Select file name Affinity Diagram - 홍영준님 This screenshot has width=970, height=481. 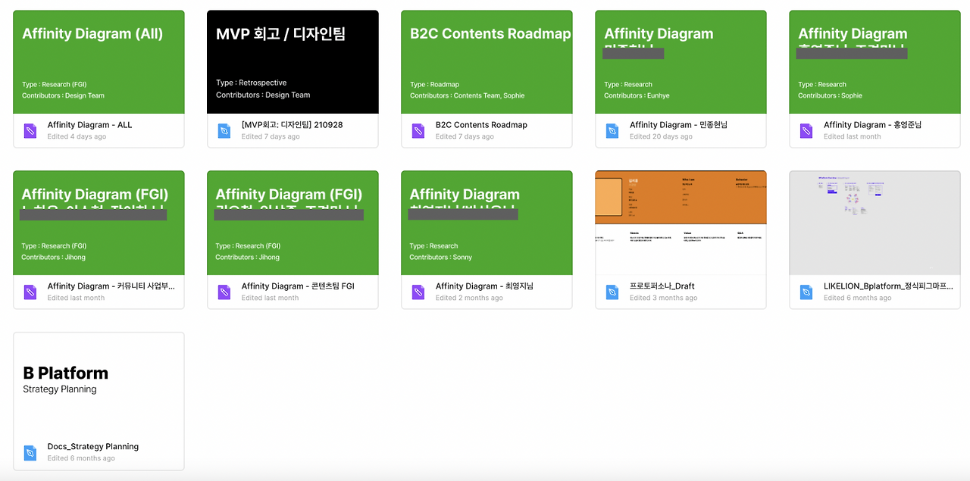(x=872, y=125)
